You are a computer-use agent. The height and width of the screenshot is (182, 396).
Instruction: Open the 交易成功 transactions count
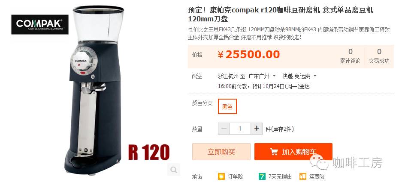(x=379, y=56)
